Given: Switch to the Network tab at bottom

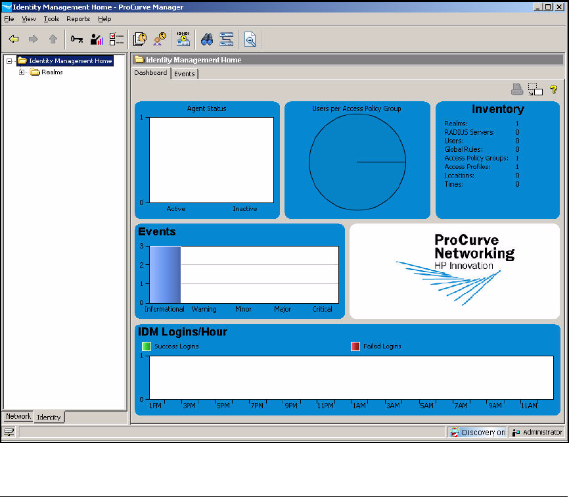Looking at the screenshot, I should (x=18, y=416).
